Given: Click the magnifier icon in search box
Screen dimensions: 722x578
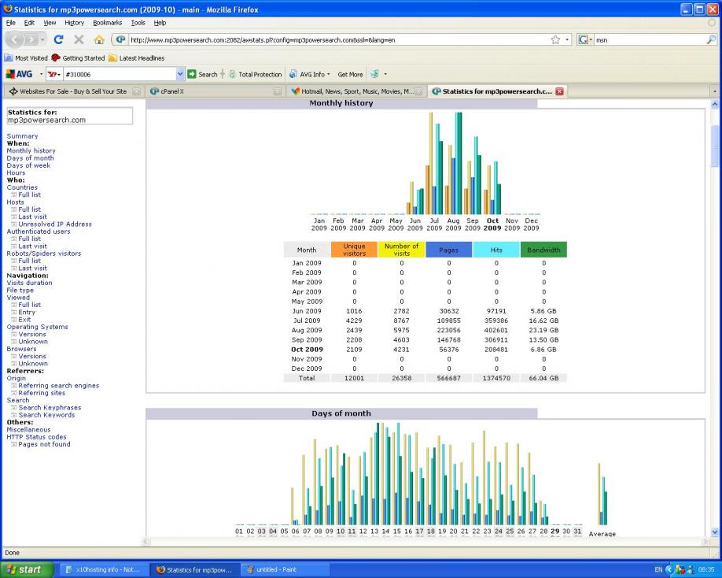Looking at the screenshot, I should [712, 40].
